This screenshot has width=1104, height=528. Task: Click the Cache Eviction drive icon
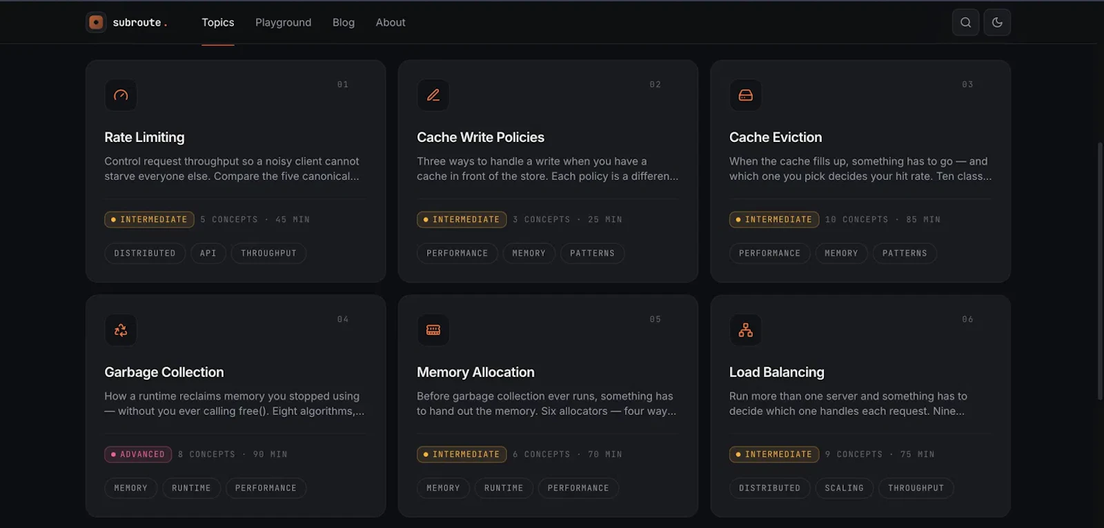746,95
